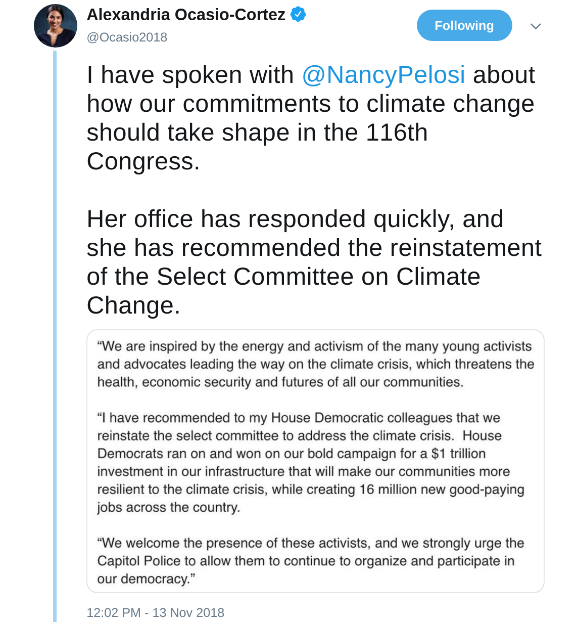Click the "I have recommended" statement paragraph
The height and width of the screenshot is (622, 577).
tap(310, 462)
